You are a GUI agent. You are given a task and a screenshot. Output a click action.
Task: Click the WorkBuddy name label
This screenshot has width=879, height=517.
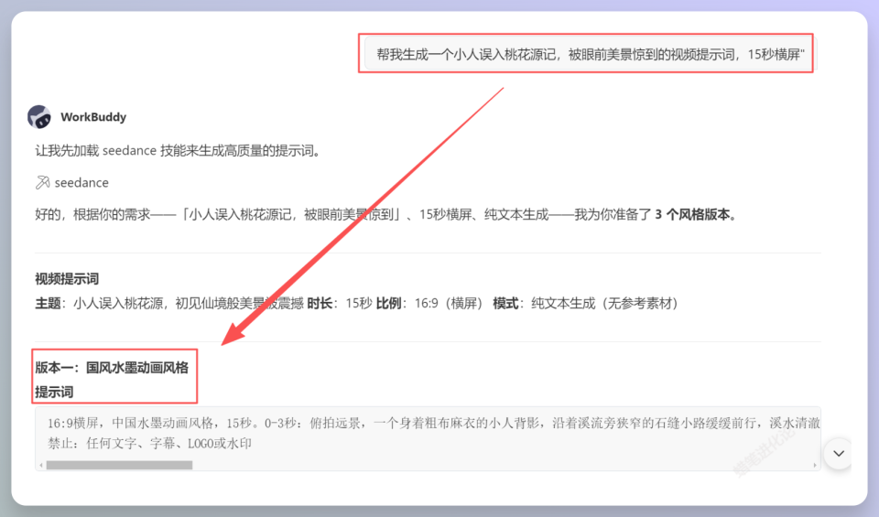pyautogui.click(x=93, y=116)
